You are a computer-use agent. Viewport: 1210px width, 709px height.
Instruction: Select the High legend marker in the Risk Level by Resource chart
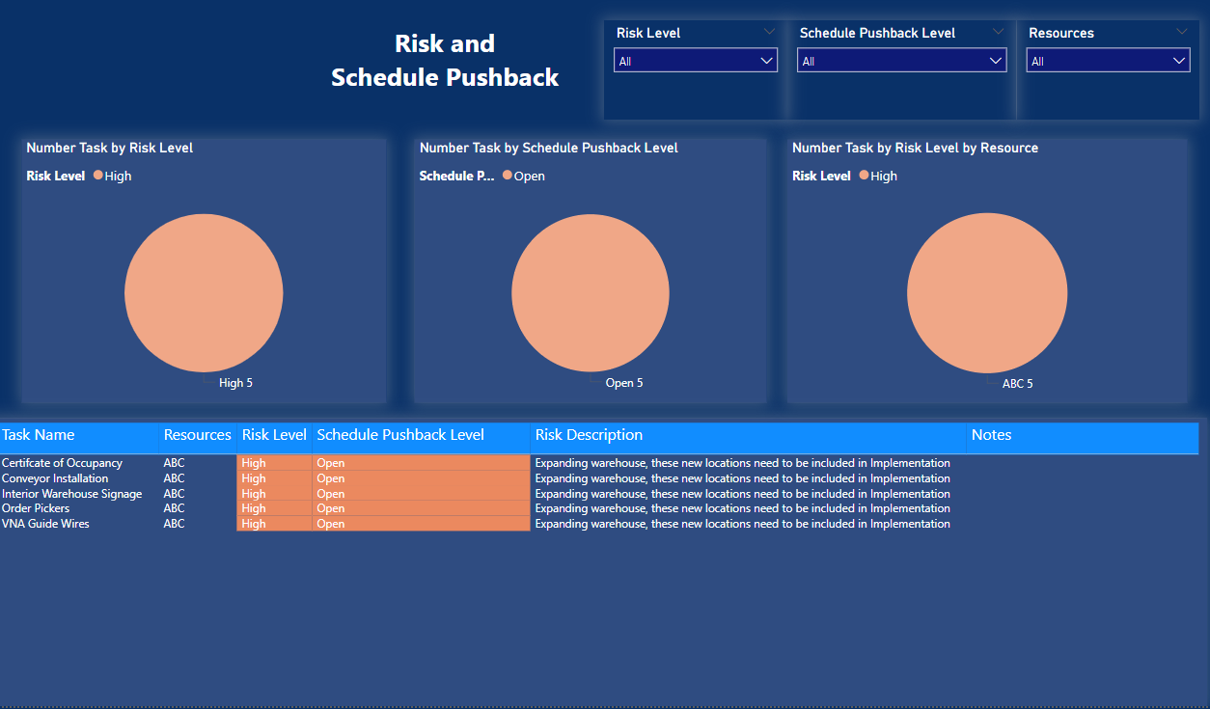(864, 176)
